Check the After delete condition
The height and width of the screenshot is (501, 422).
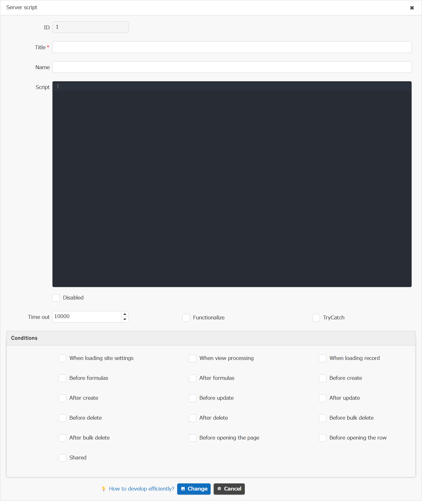tap(193, 418)
